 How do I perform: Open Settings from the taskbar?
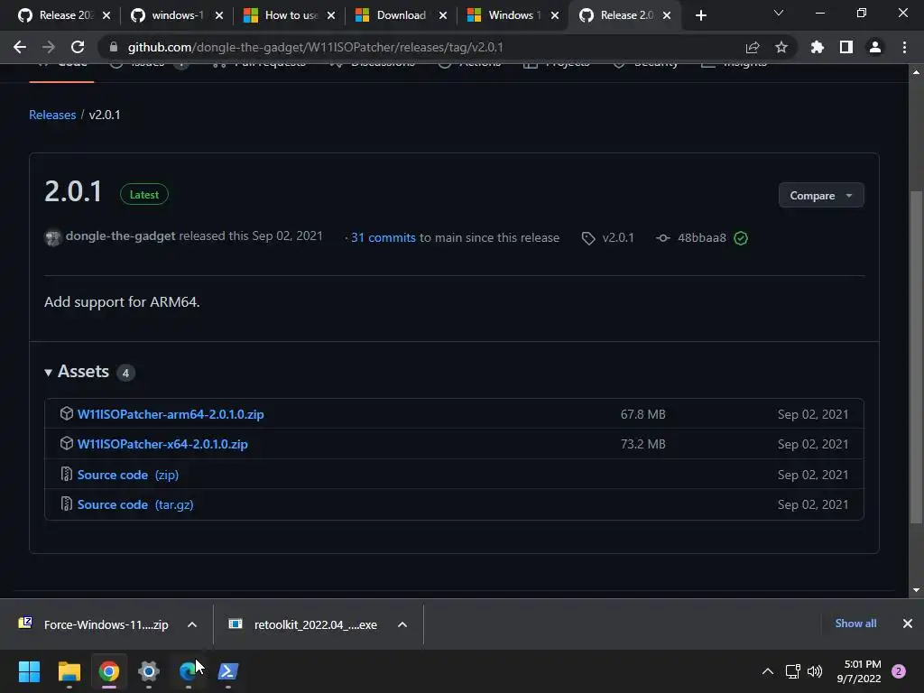tap(149, 671)
